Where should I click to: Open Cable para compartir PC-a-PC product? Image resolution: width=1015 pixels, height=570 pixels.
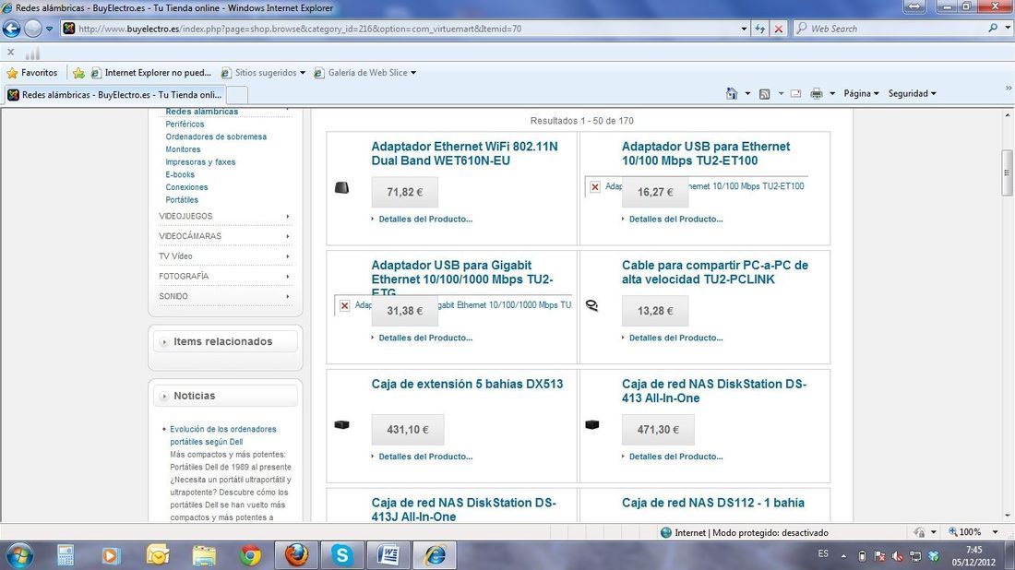714,272
